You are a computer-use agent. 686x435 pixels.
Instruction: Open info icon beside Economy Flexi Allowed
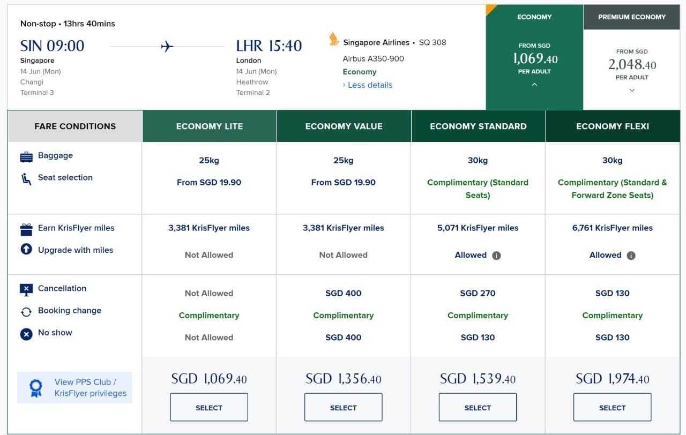pos(631,256)
